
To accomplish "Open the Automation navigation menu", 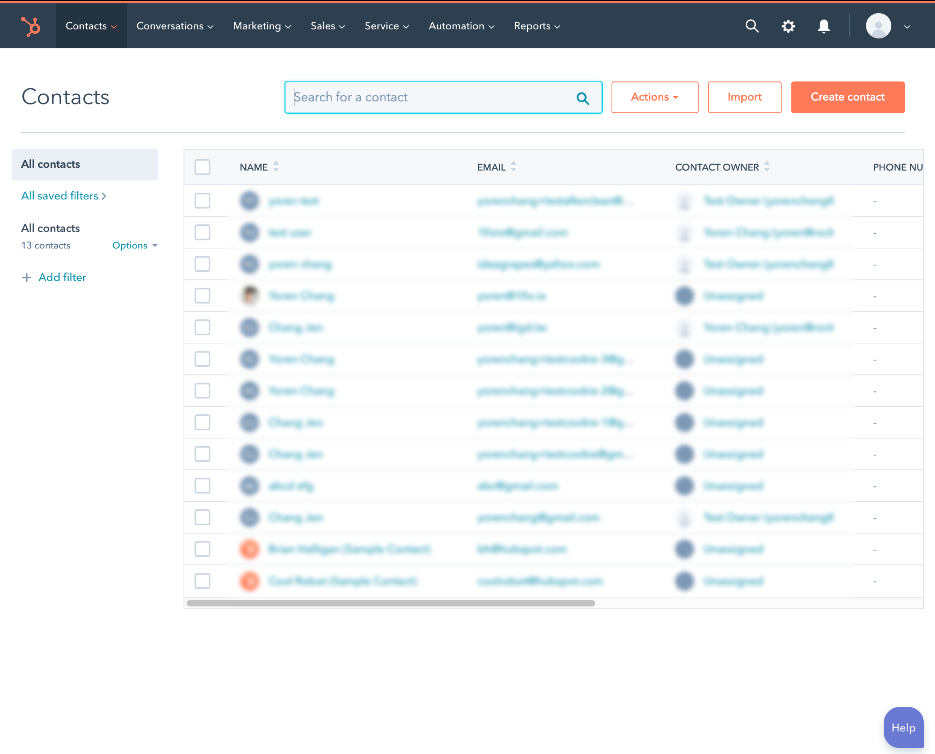I will (461, 26).
